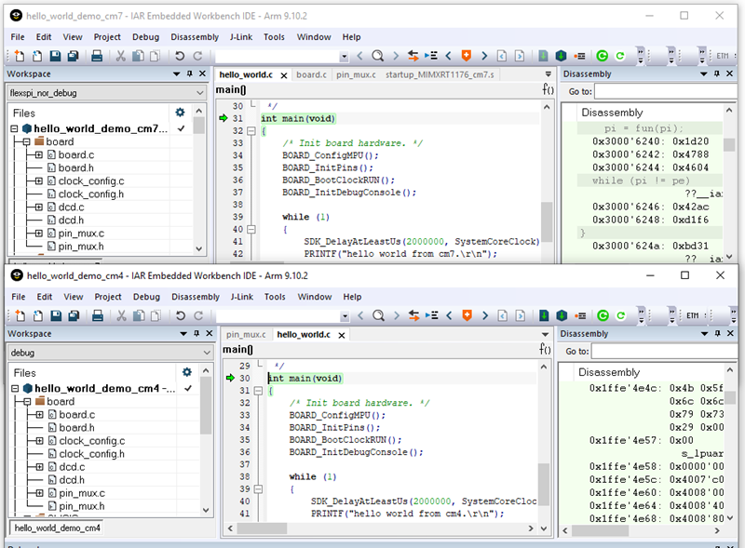Screen dimensions: 745x548
Task: Click cm4 Disassembly horizontal scrollbar thumb
Action: [x=600, y=530]
